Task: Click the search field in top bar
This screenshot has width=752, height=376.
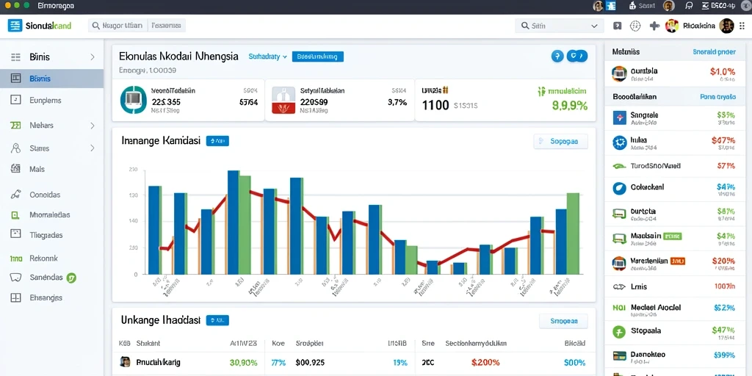Action: point(559,26)
